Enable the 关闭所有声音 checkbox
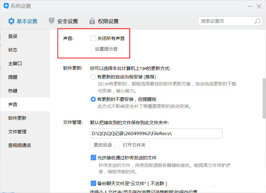Screen dimensions: 266x193 click(x=93, y=38)
